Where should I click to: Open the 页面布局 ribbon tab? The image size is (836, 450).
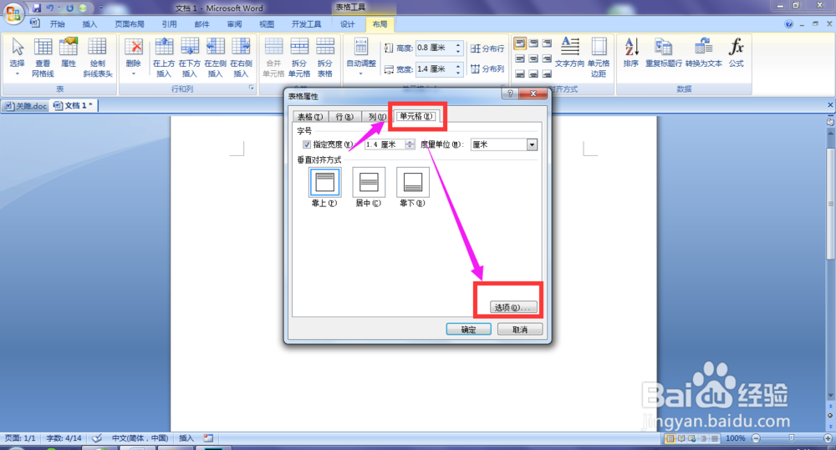pyautogui.click(x=130, y=24)
